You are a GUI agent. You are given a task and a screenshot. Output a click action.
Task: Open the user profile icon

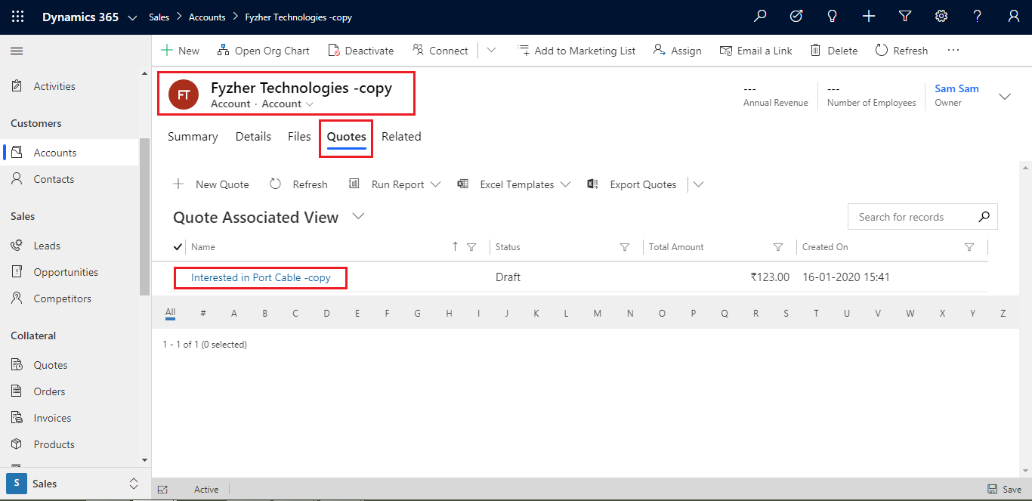click(x=1014, y=17)
